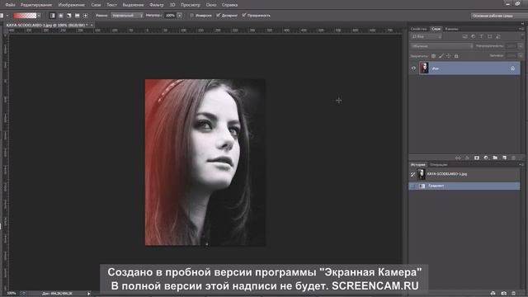The height and width of the screenshot is (297, 528).
Task: Filter layers by smart objects icon
Action: point(498,36)
